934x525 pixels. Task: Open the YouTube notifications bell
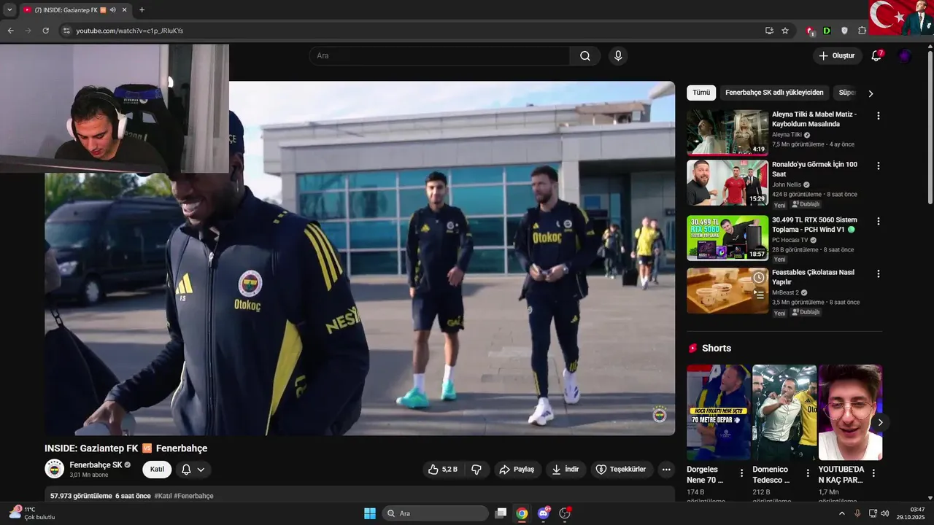point(876,56)
